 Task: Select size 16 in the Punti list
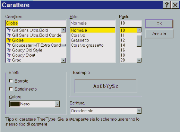pyautogui.click(x=128, y=50)
